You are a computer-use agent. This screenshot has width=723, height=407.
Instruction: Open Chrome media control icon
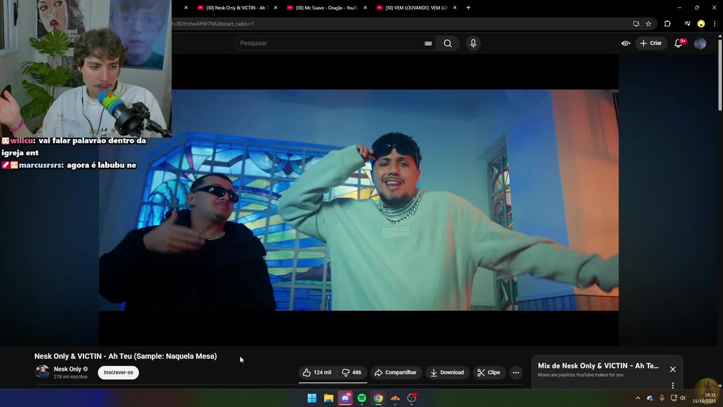[687, 24]
